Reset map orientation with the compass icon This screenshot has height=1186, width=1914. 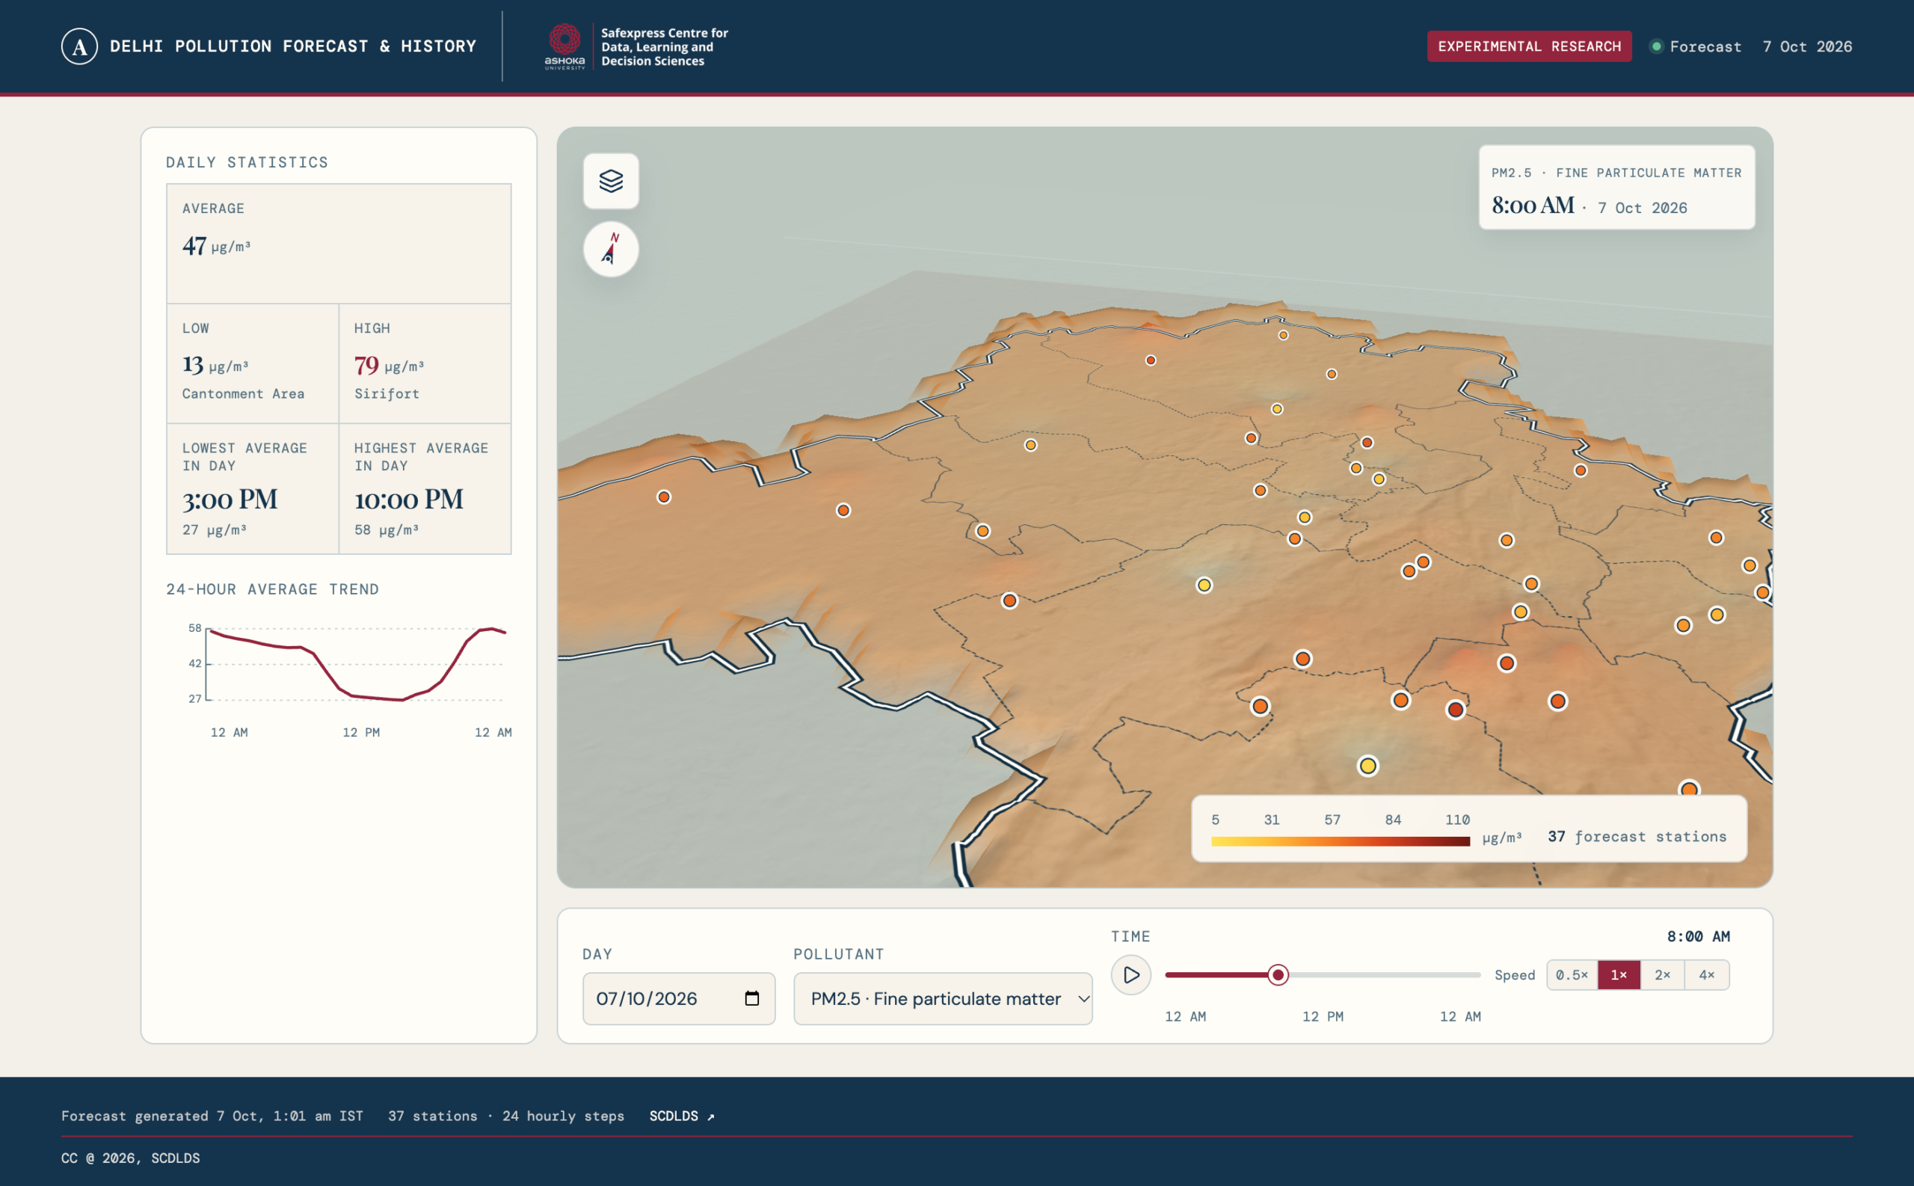pos(611,250)
